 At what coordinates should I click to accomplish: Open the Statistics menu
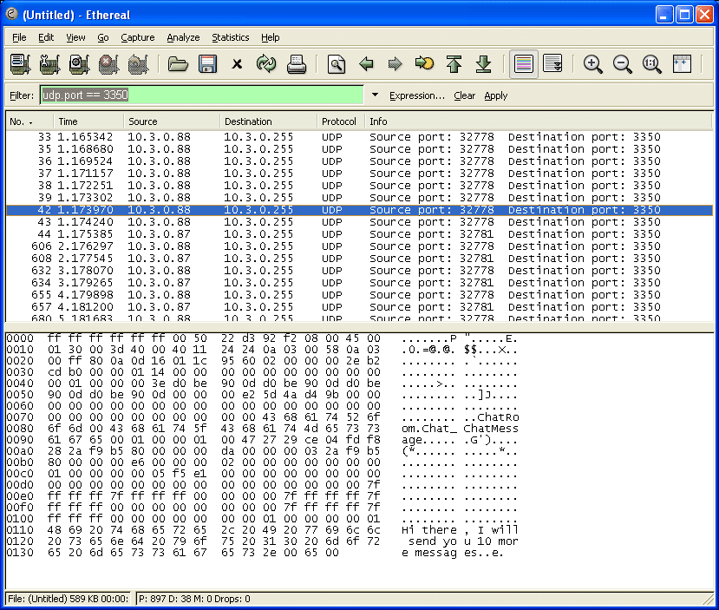point(230,37)
